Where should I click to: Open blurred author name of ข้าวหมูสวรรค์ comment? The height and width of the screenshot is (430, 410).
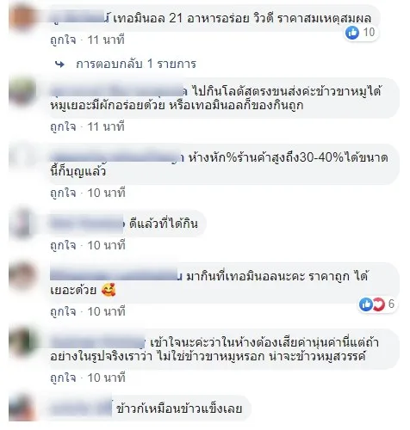tap(98, 343)
